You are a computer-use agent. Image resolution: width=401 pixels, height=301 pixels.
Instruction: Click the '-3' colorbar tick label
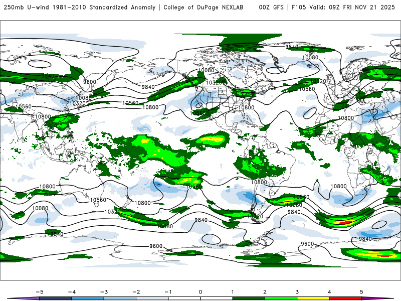104,292
